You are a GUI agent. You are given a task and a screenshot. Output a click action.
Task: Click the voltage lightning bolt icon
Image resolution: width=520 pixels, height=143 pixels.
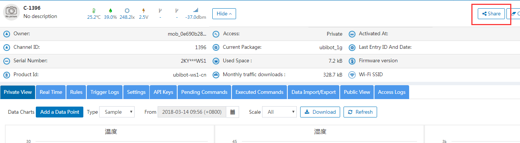tap(143, 11)
